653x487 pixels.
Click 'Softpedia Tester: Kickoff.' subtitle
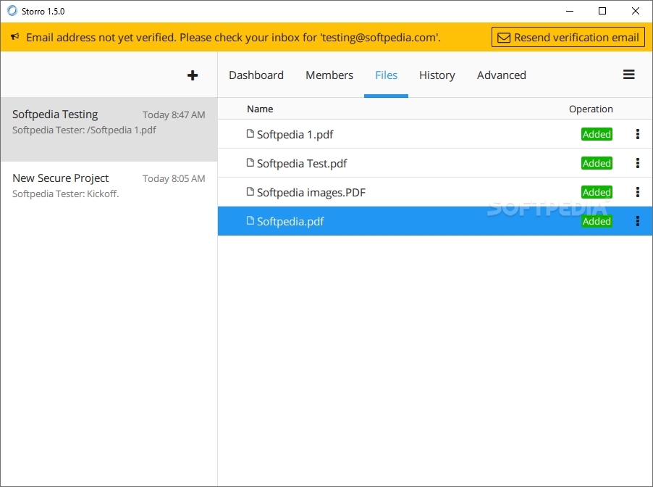65,194
